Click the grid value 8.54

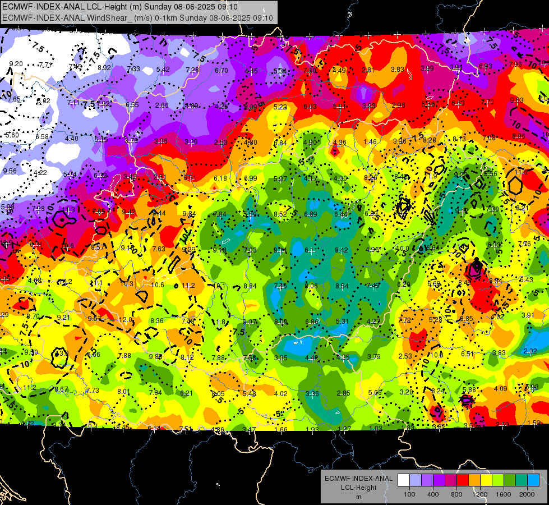click(342, 286)
